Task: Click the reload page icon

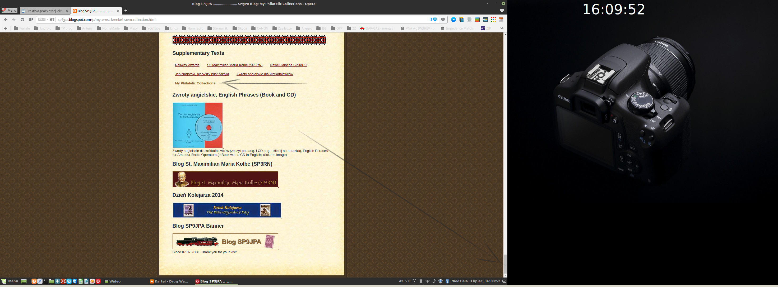Action: click(22, 20)
